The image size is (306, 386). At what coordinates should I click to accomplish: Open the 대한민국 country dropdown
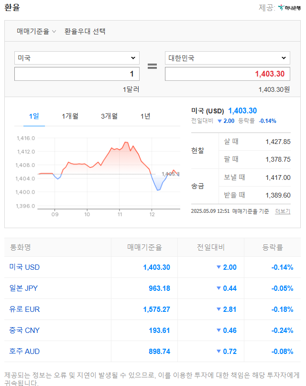(228, 58)
